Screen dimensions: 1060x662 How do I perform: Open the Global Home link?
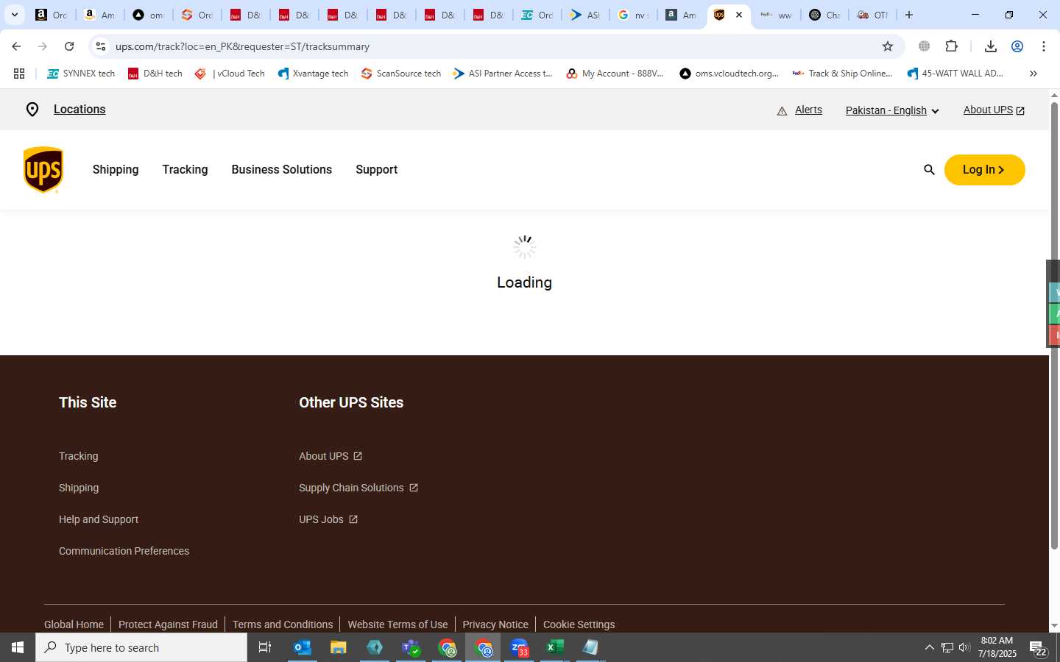tap(74, 624)
